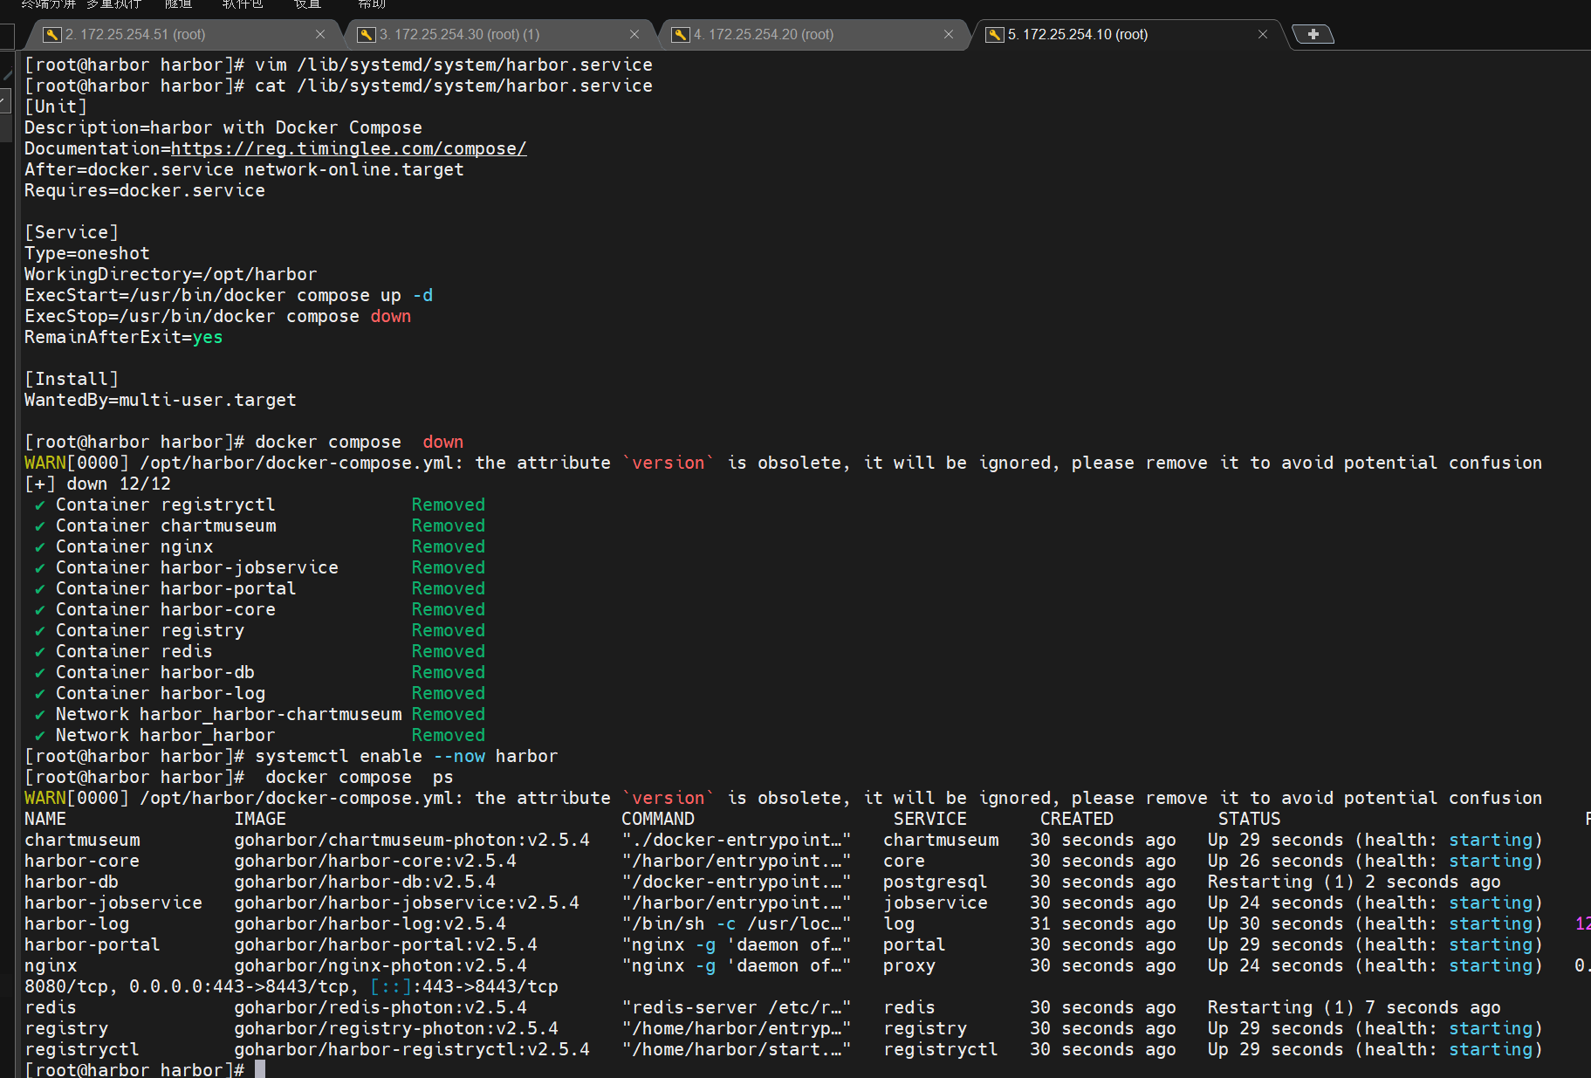Click the Container registryctl Removed row
This screenshot has height=1078, width=1591.
click(260, 505)
